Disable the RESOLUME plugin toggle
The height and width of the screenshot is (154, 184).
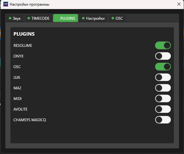(x=163, y=45)
